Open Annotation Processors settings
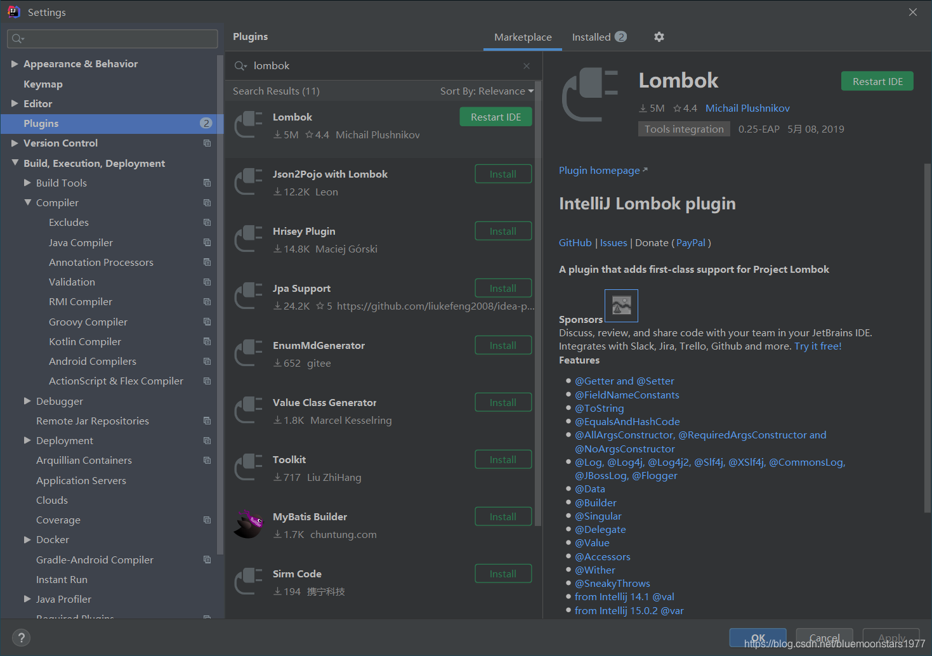This screenshot has height=656, width=932. (x=101, y=262)
